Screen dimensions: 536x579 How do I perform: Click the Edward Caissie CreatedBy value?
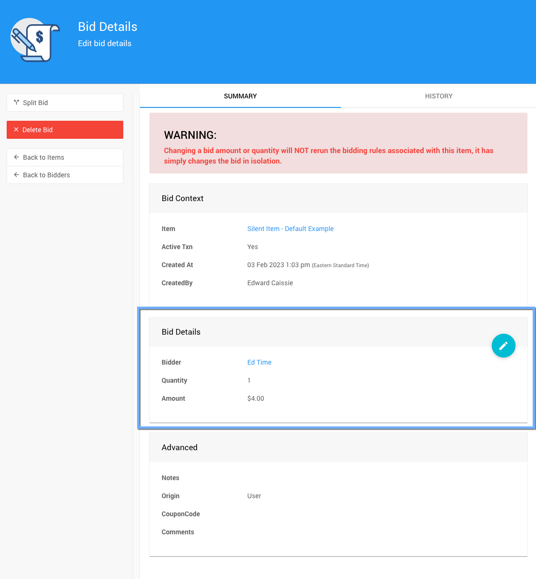click(x=270, y=283)
